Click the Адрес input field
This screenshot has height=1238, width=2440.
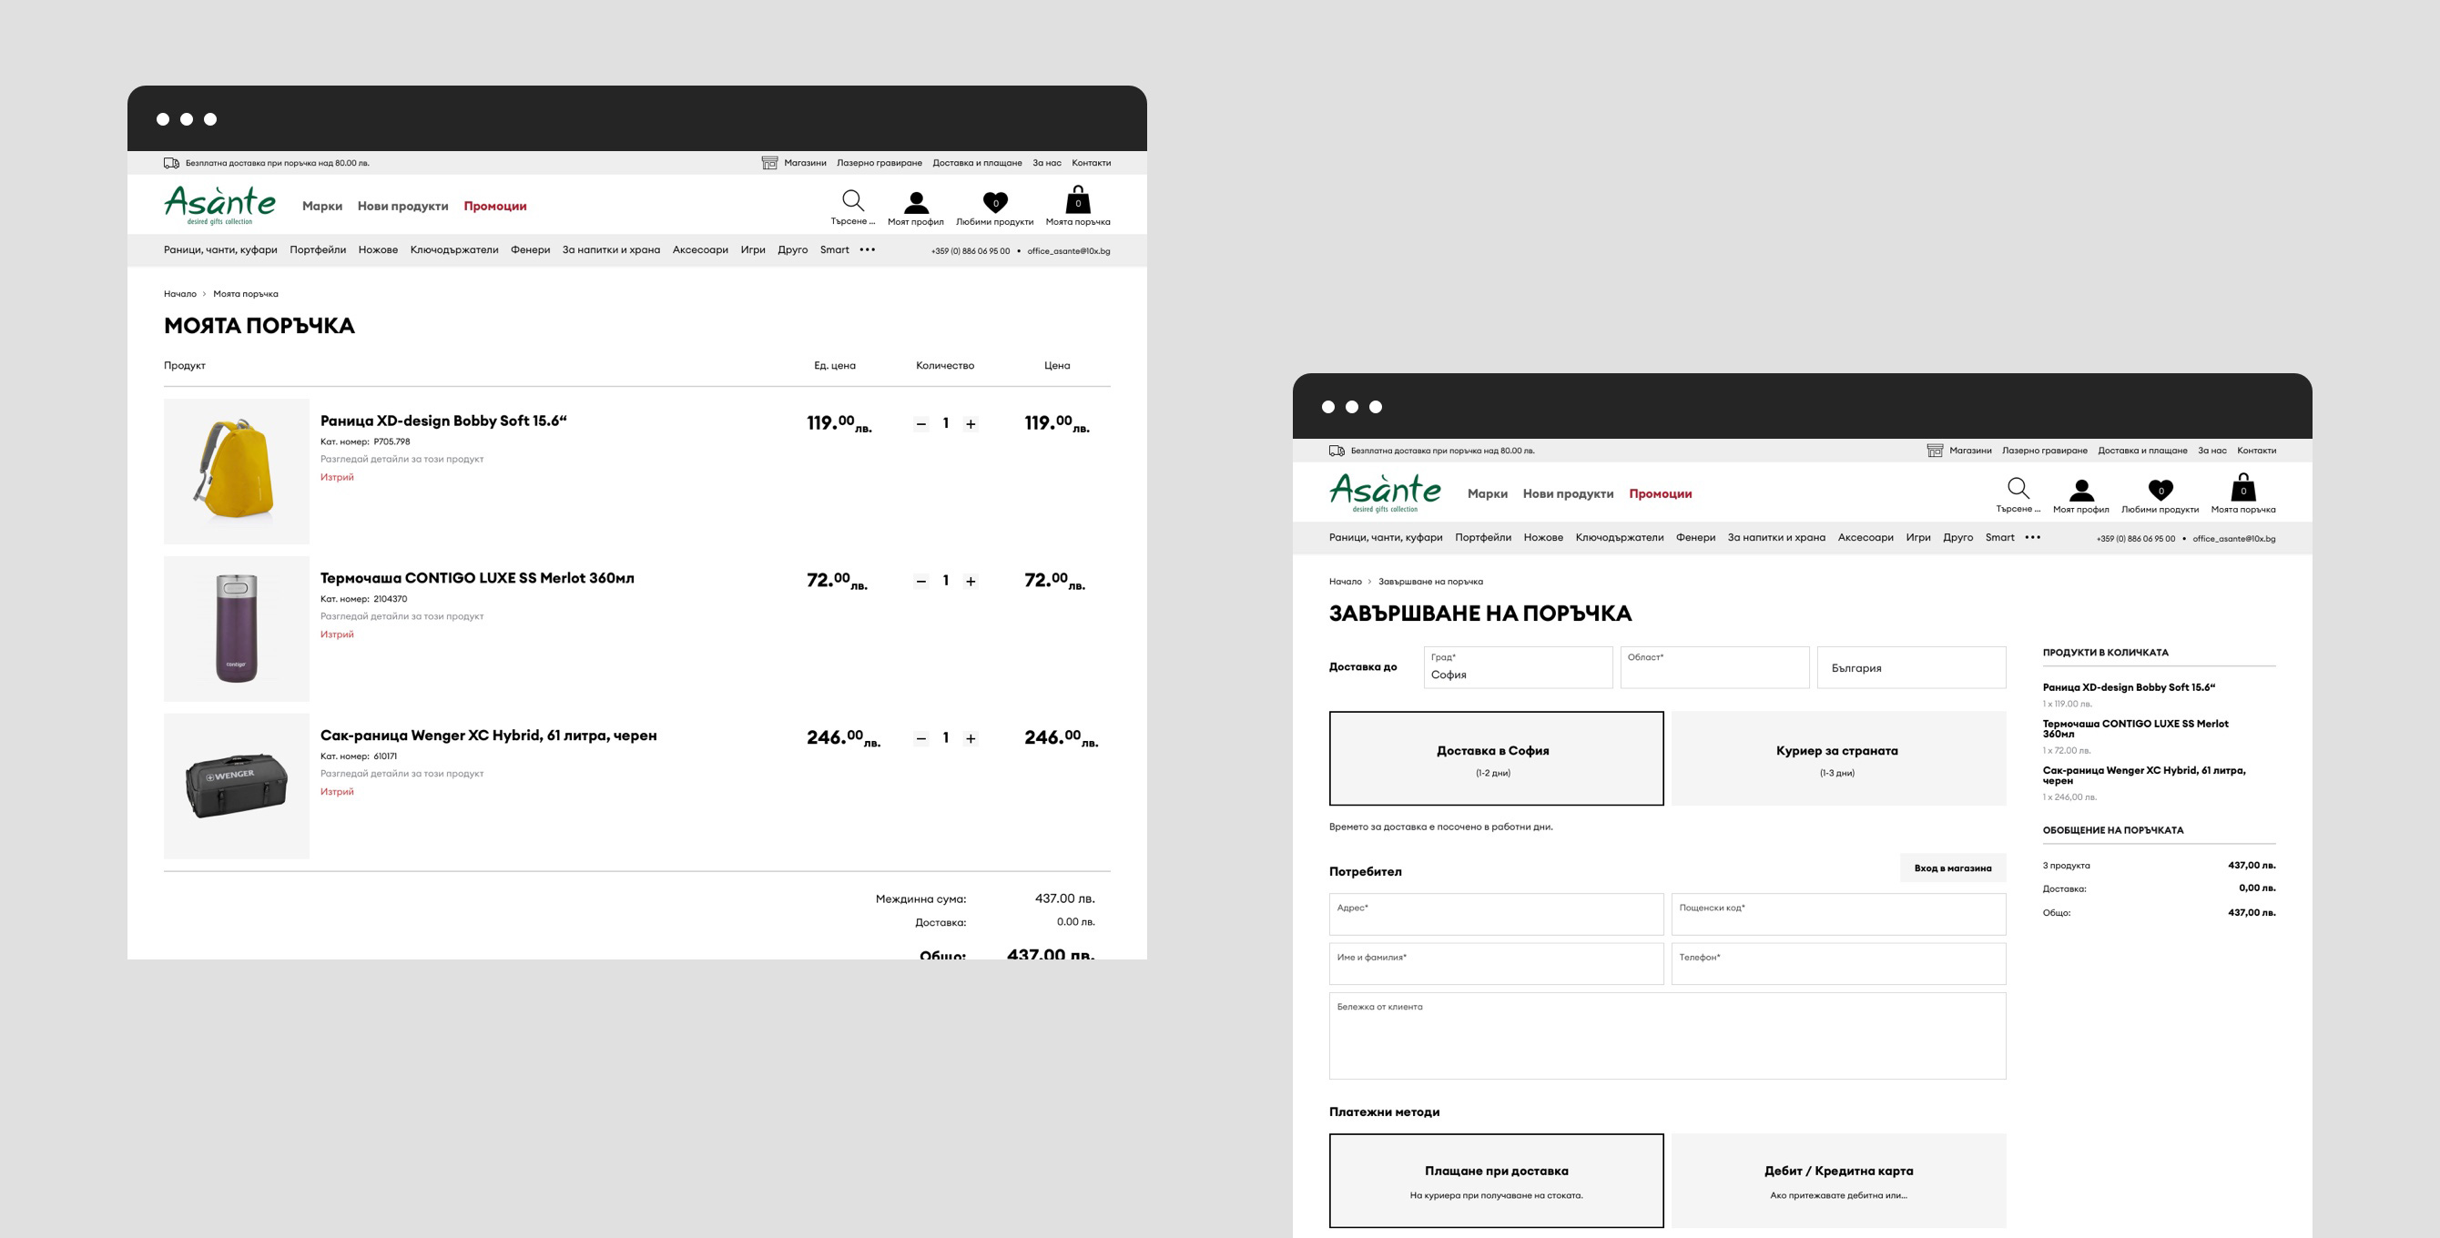[1495, 914]
